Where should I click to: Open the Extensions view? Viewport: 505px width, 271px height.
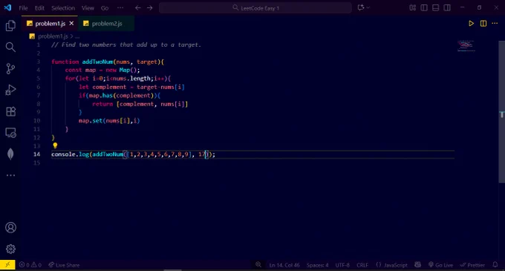pyautogui.click(x=10, y=111)
